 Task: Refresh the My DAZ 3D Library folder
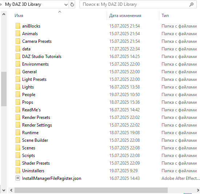tap(72, 4)
